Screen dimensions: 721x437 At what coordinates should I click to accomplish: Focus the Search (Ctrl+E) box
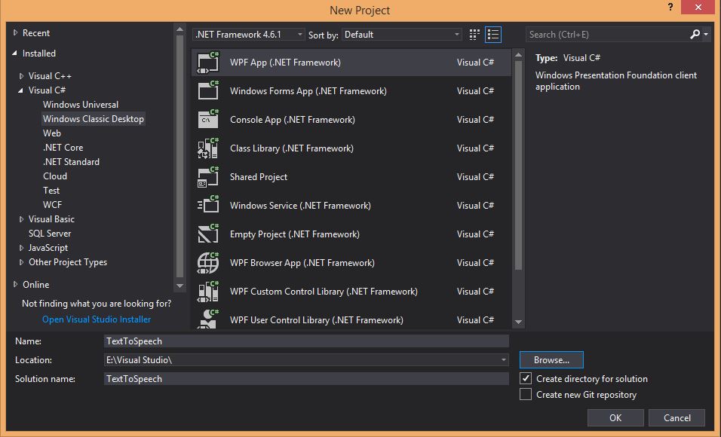(607, 35)
